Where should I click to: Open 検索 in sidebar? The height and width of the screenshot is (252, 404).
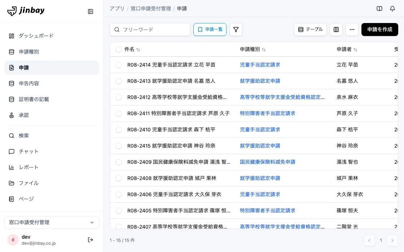coord(52,135)
